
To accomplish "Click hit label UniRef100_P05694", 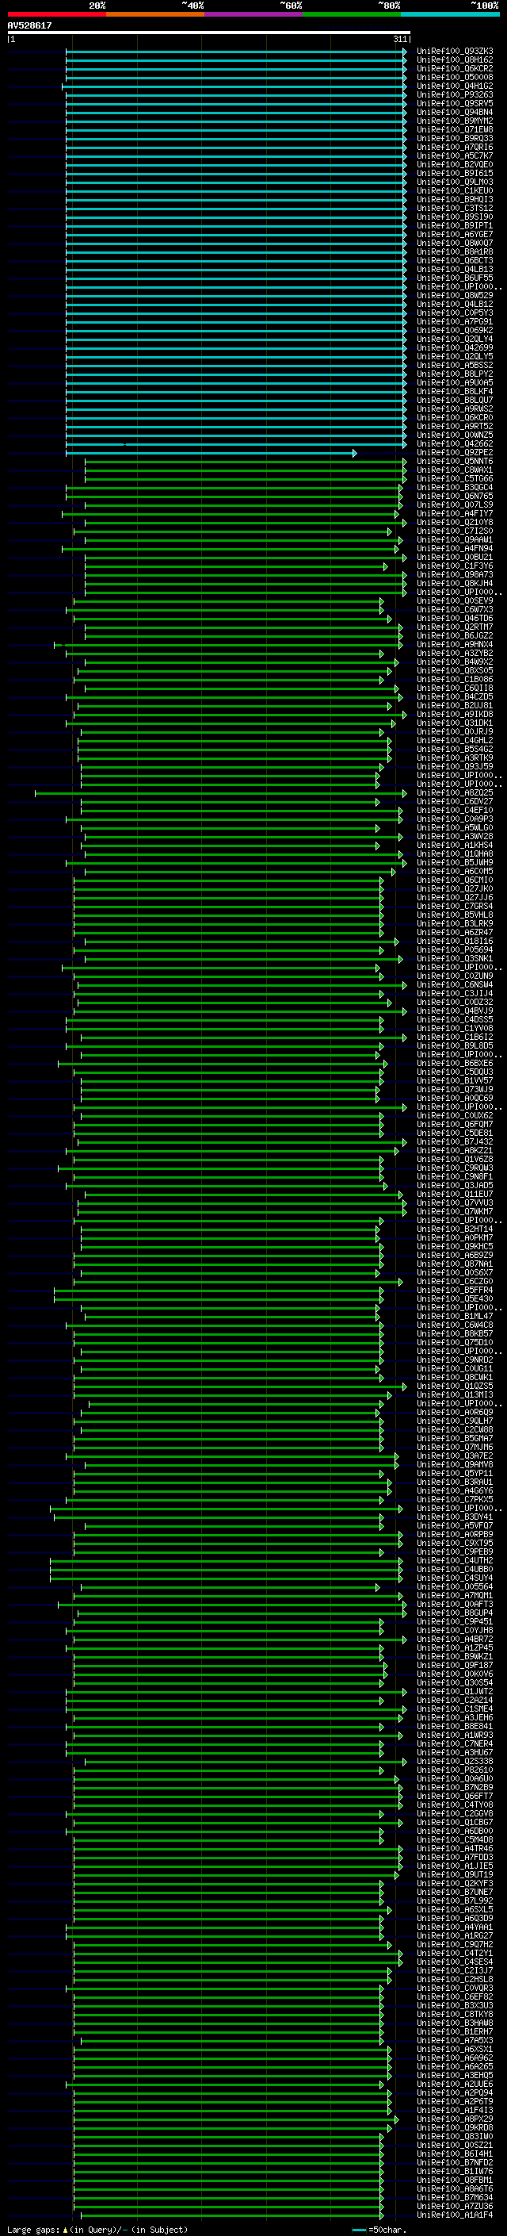I will click(455, 949).
